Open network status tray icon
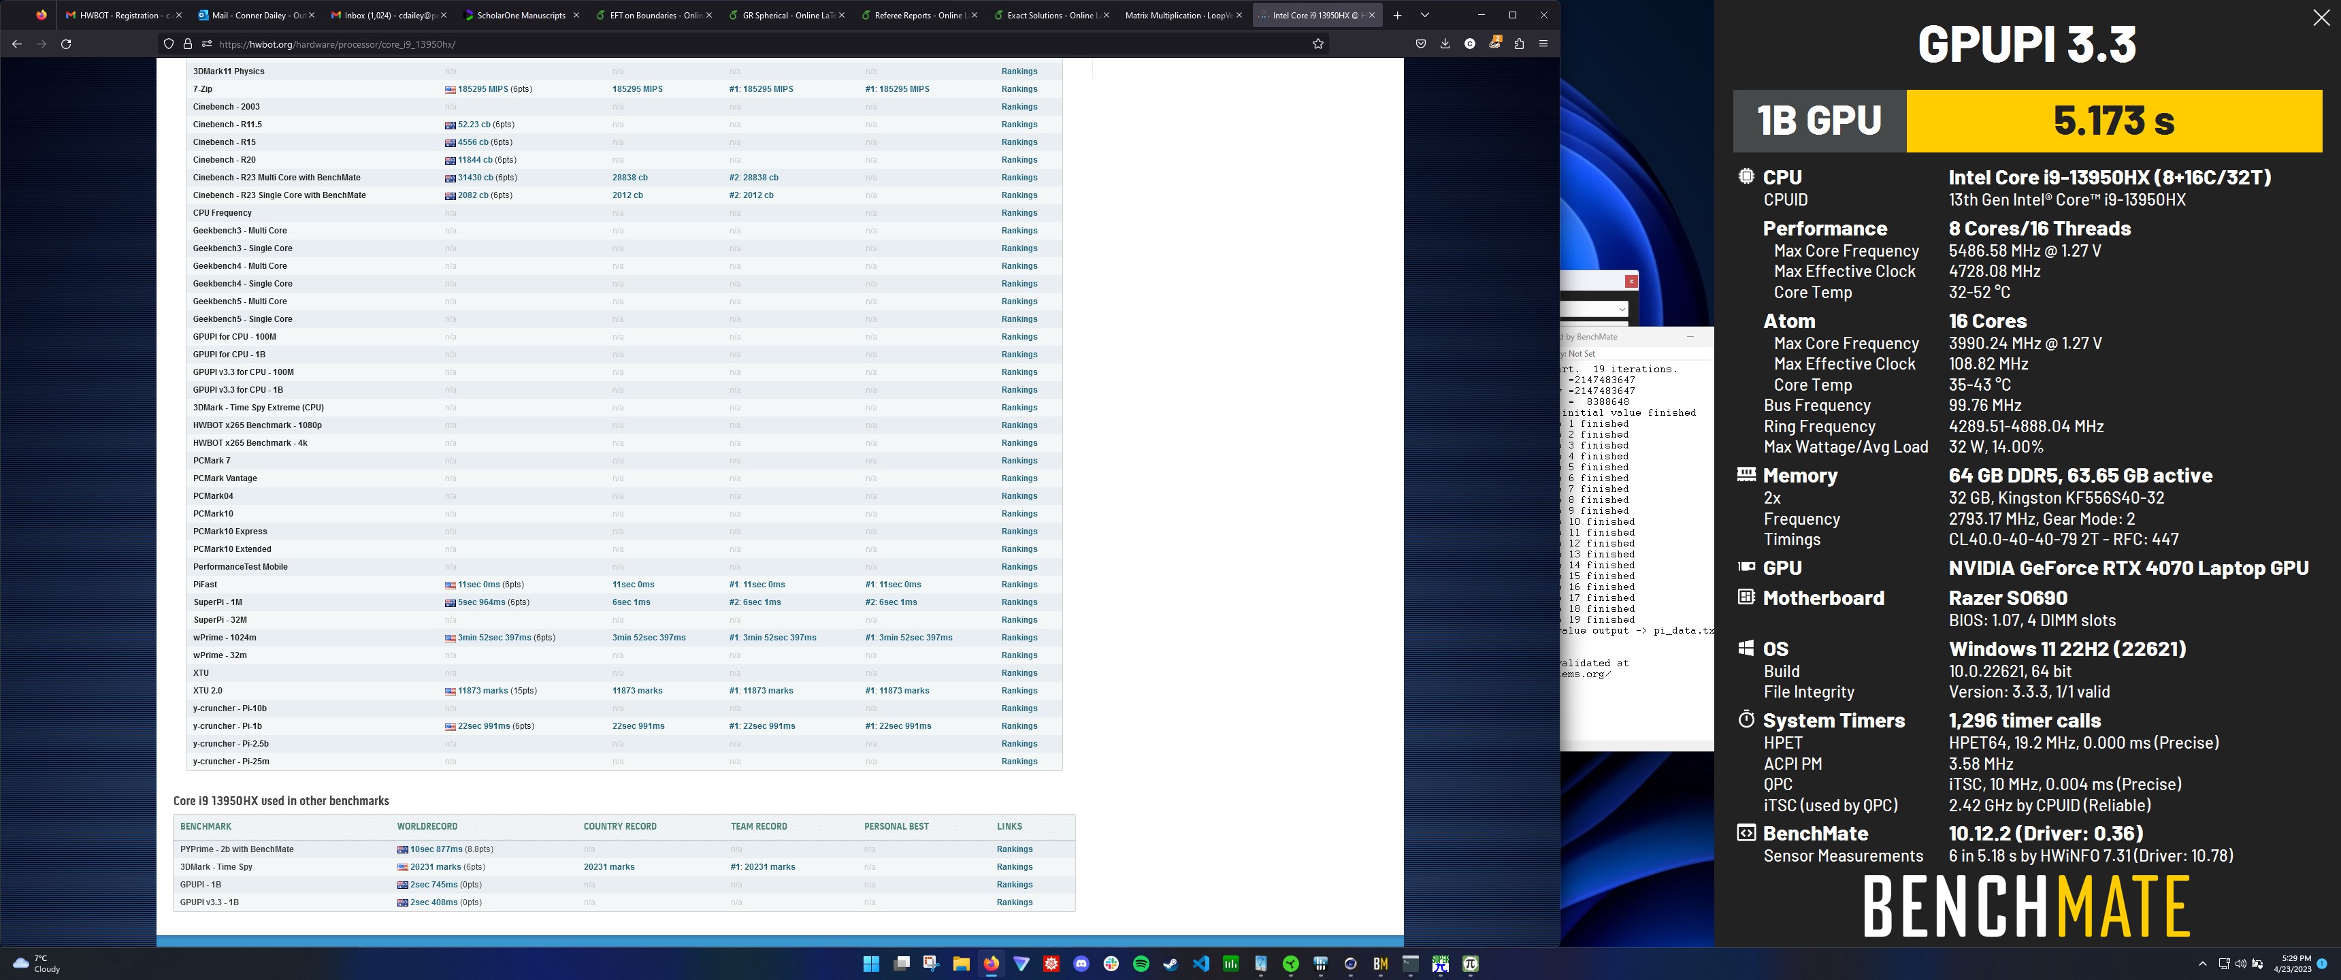Screen dimensions: 2341x980 coord(2224,964)
